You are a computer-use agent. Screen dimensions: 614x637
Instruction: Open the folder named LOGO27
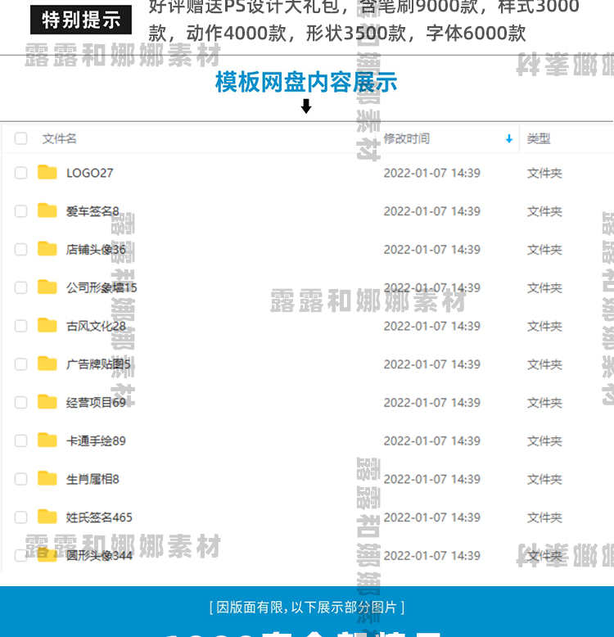coord(90,173)
